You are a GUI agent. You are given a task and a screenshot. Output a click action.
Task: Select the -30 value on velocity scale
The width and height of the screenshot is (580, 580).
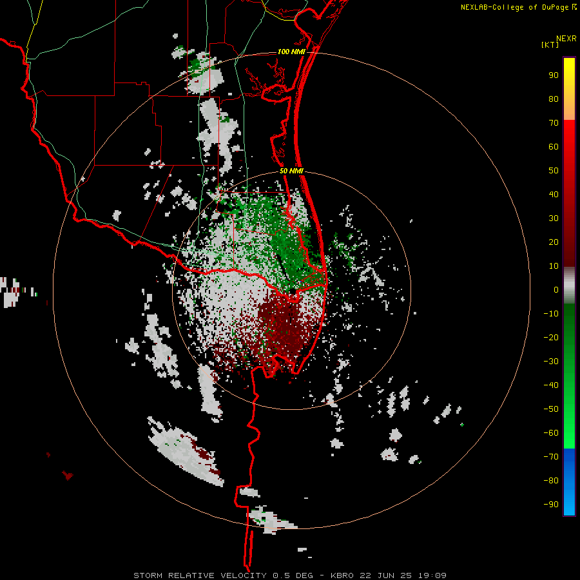point(551,362)
